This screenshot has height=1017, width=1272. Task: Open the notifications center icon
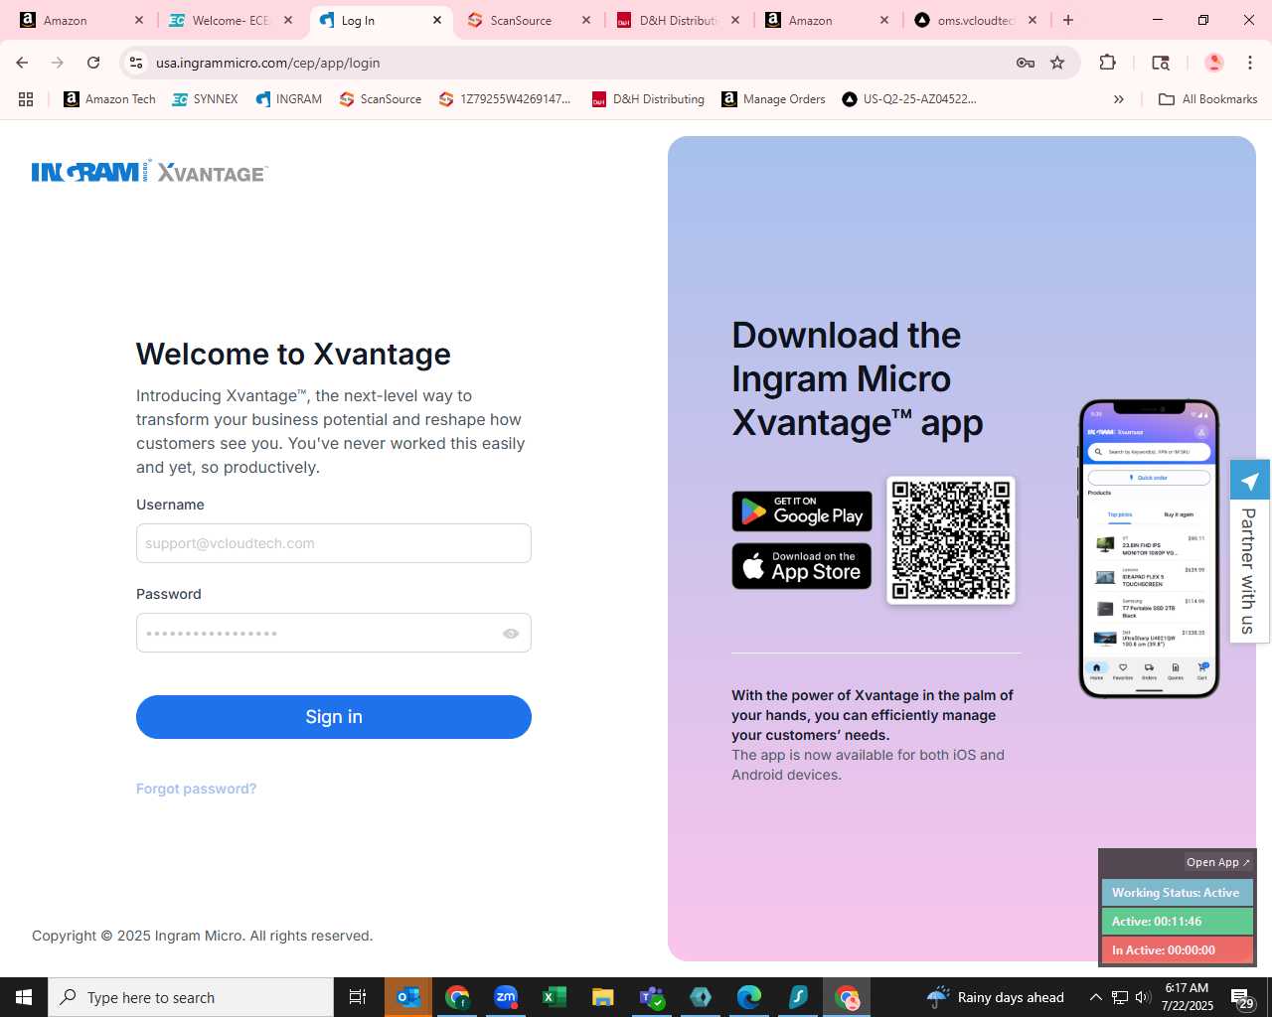pos(1242,997)
